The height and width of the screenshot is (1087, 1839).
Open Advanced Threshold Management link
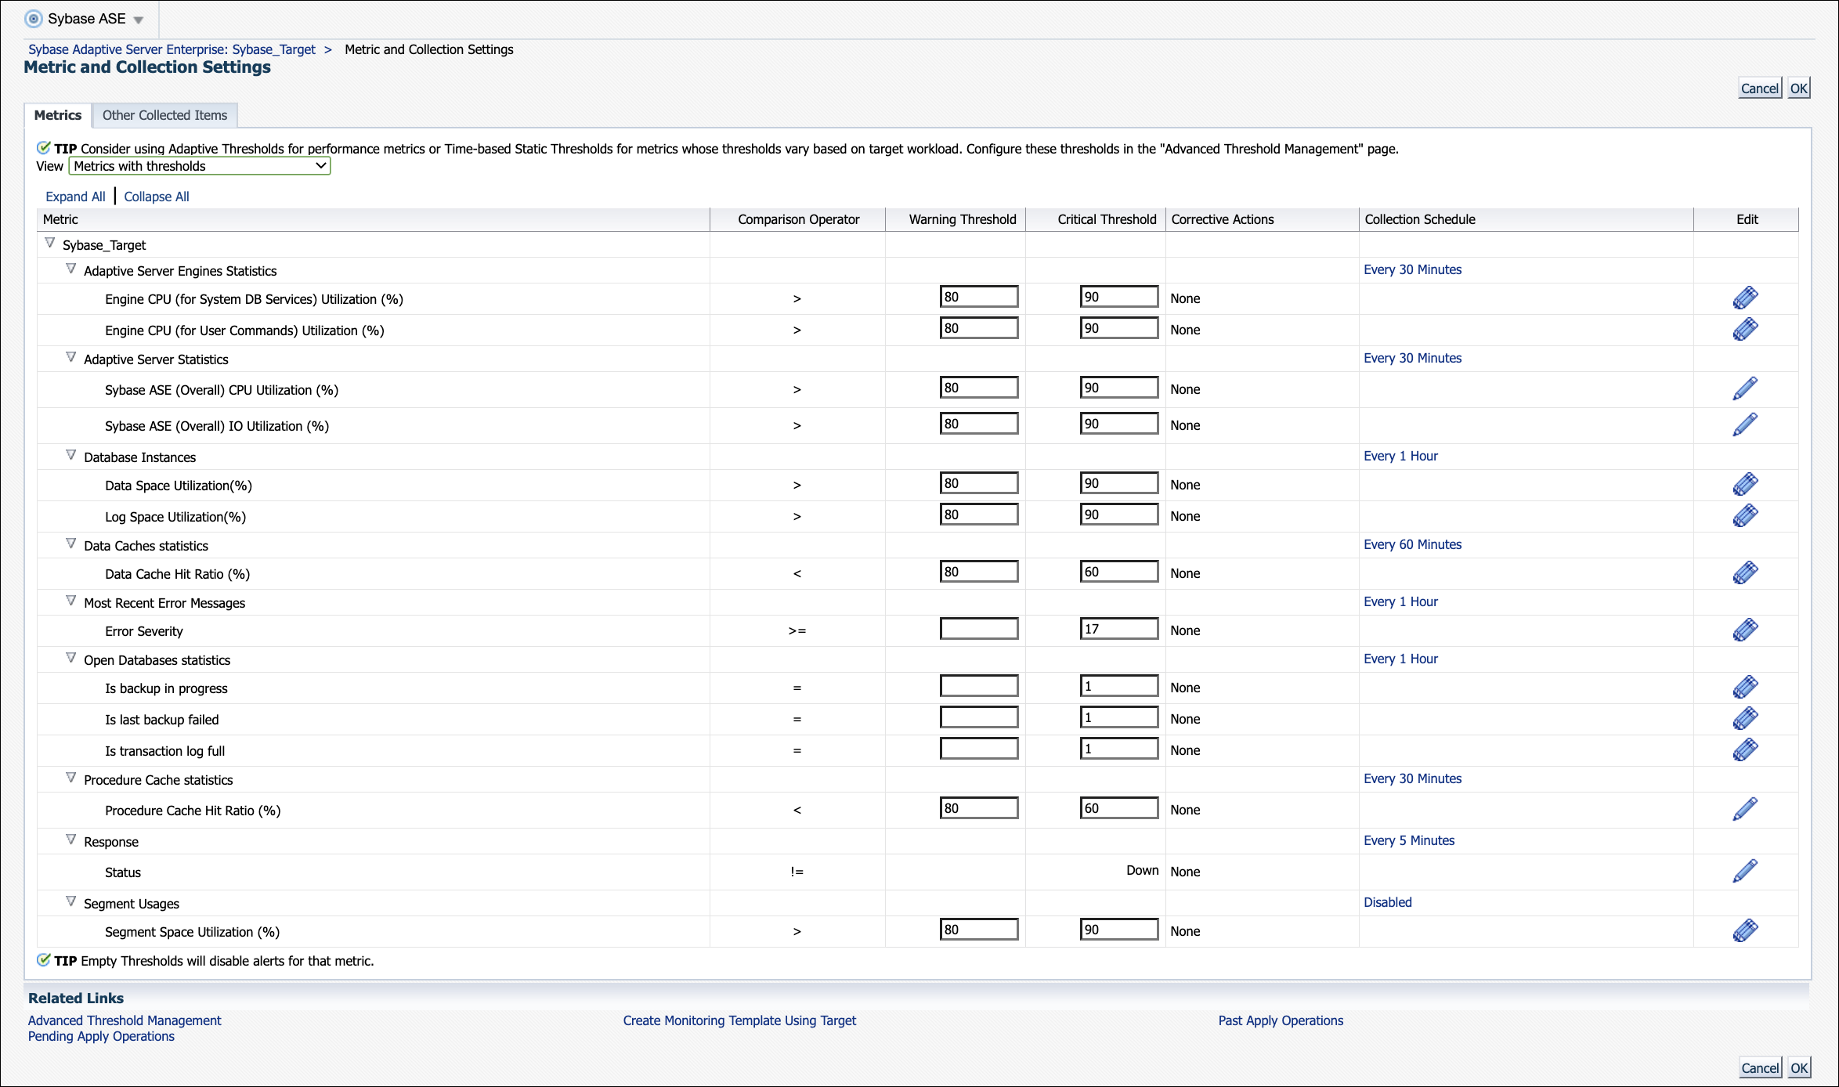(x=125, y=1020)
